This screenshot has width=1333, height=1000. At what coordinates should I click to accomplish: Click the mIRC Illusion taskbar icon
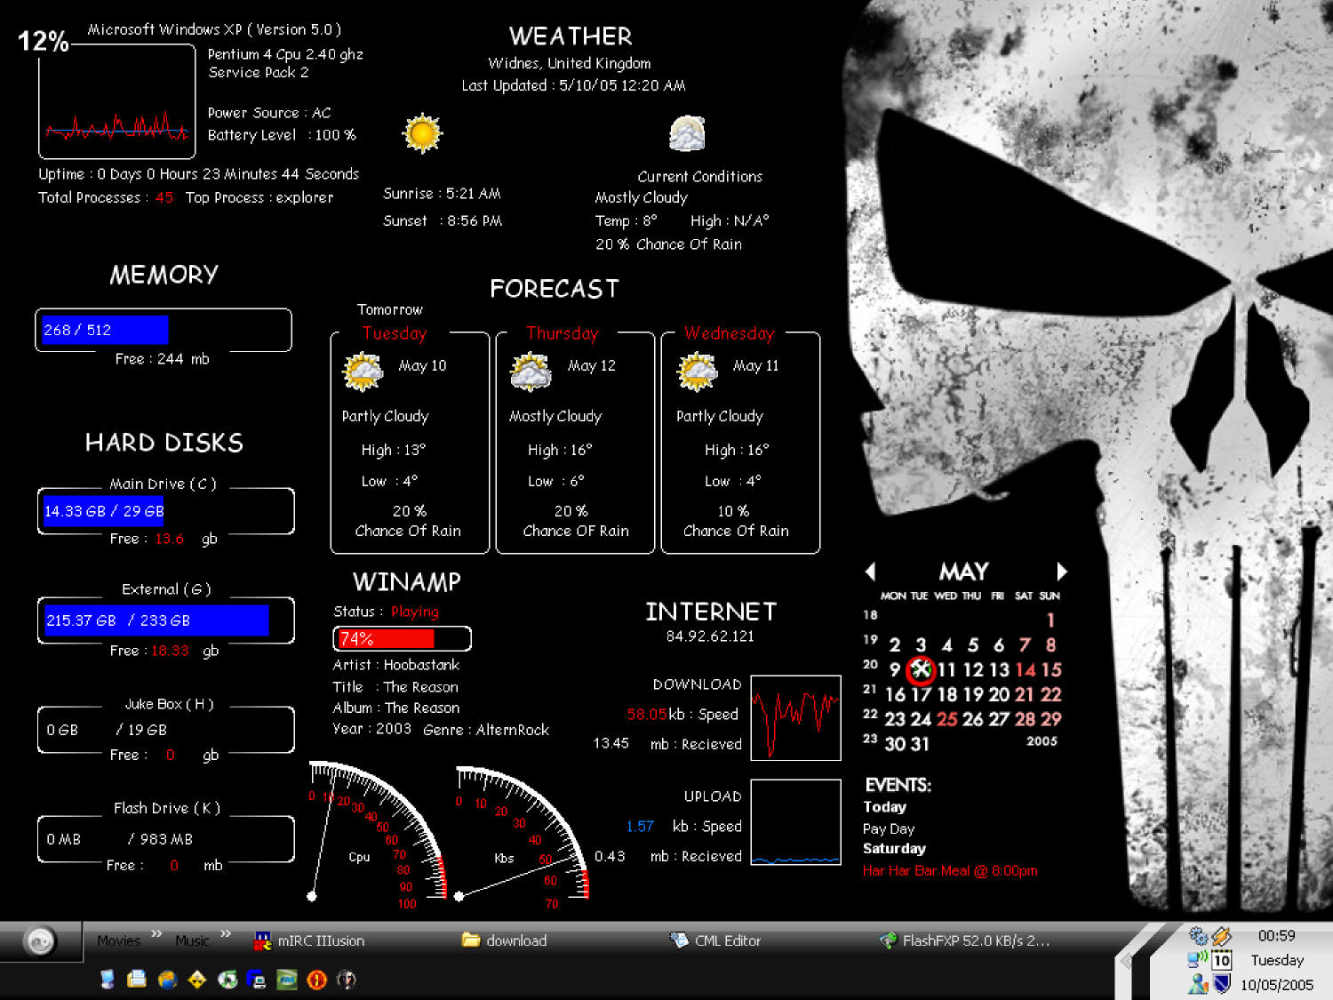263,940
